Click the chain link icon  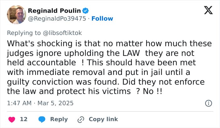(x=81, y=120)
